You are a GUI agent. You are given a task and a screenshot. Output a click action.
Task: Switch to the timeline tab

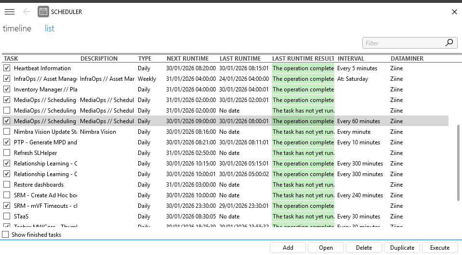(17, 28)
